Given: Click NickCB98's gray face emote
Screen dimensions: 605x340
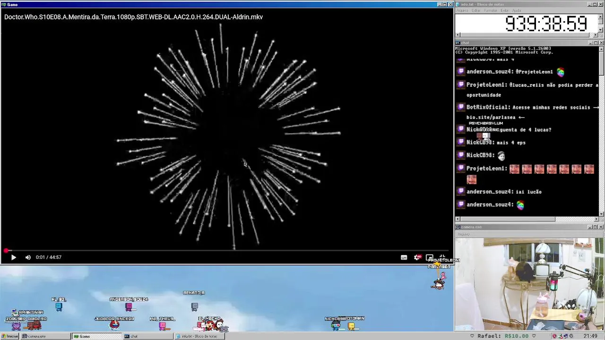Looking at the screenshot, I should coord(501,155).
